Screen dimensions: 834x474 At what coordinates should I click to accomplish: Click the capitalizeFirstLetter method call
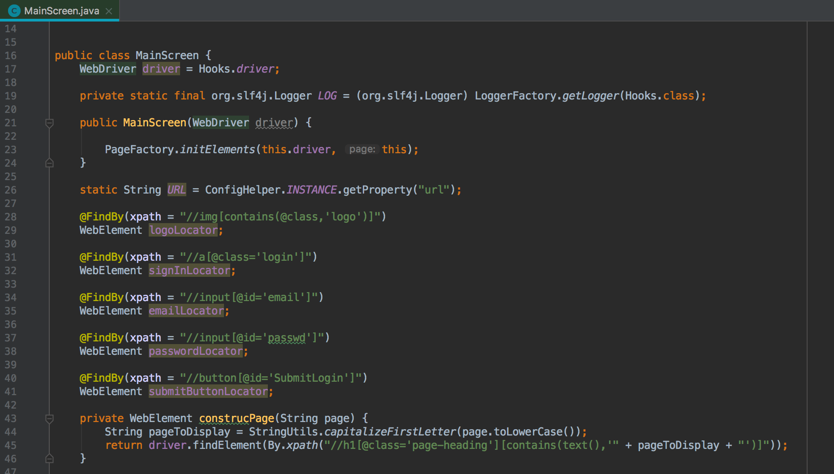tap(390, 432)
